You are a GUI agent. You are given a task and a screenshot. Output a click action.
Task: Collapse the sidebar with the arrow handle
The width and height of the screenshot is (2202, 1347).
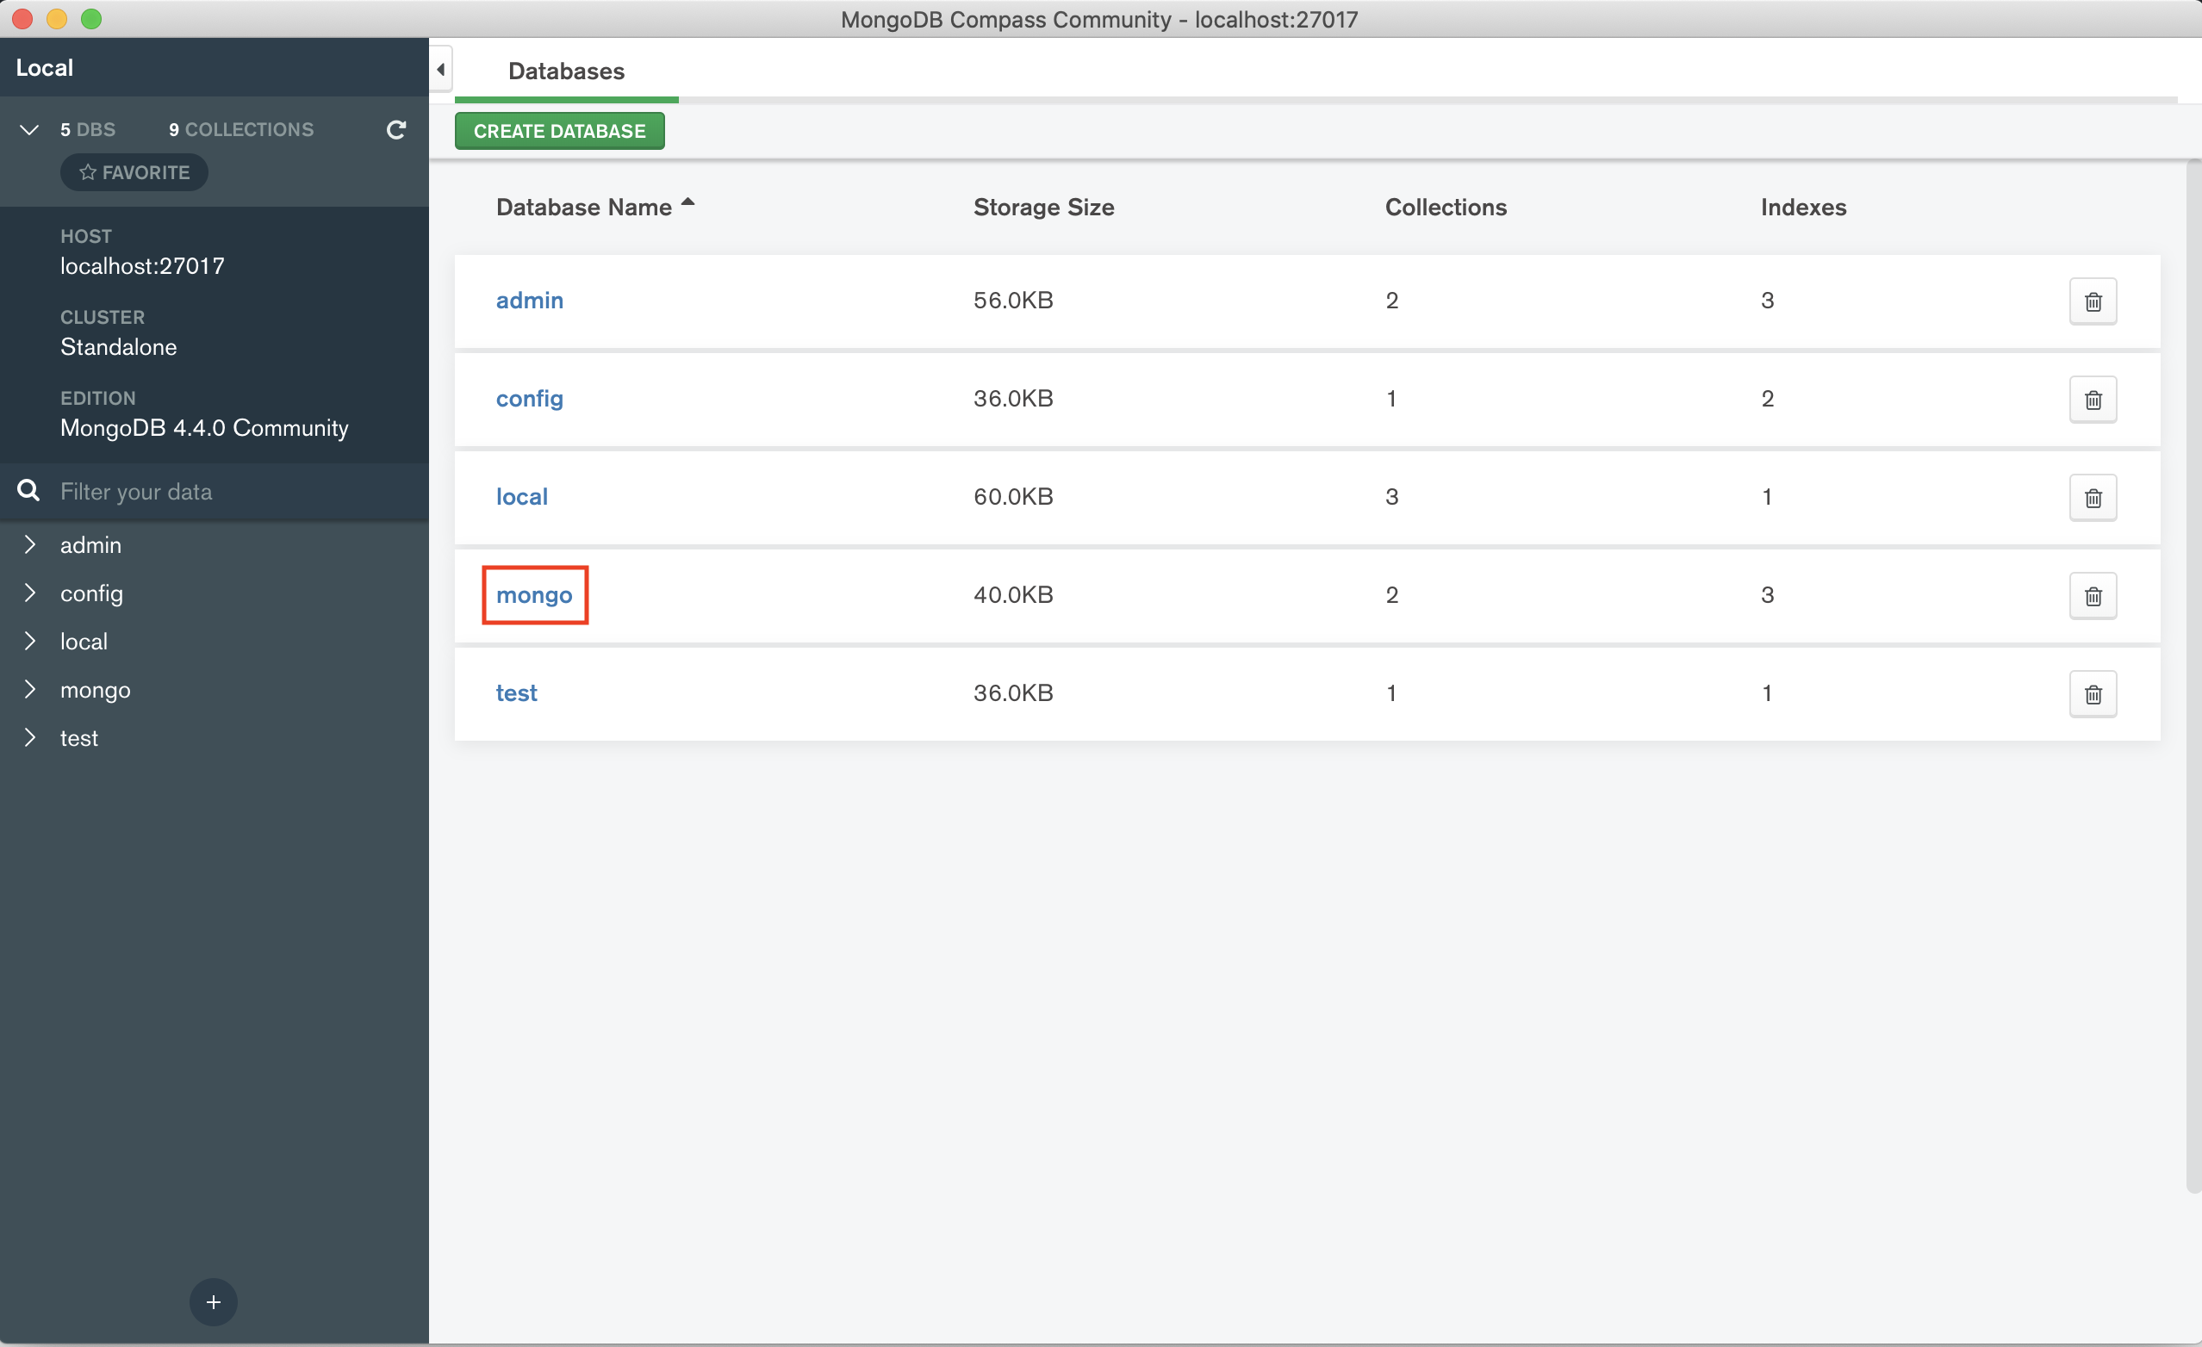440,69
